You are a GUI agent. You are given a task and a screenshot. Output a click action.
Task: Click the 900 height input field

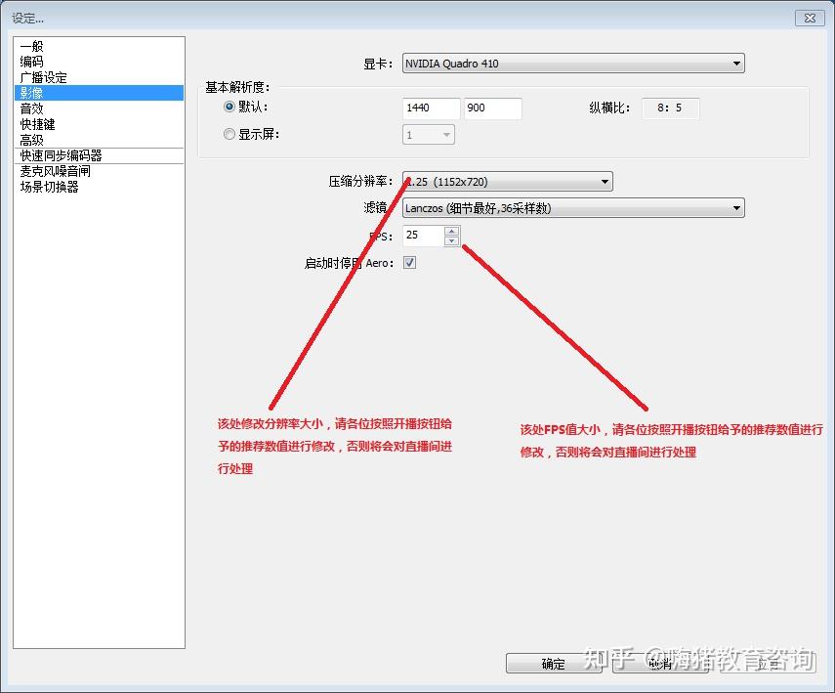click(492, 108)
